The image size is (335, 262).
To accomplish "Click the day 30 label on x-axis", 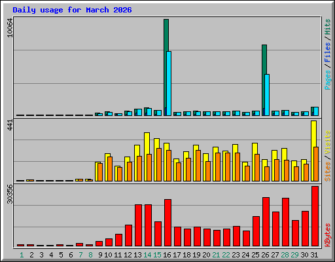I will coord(304,255).
